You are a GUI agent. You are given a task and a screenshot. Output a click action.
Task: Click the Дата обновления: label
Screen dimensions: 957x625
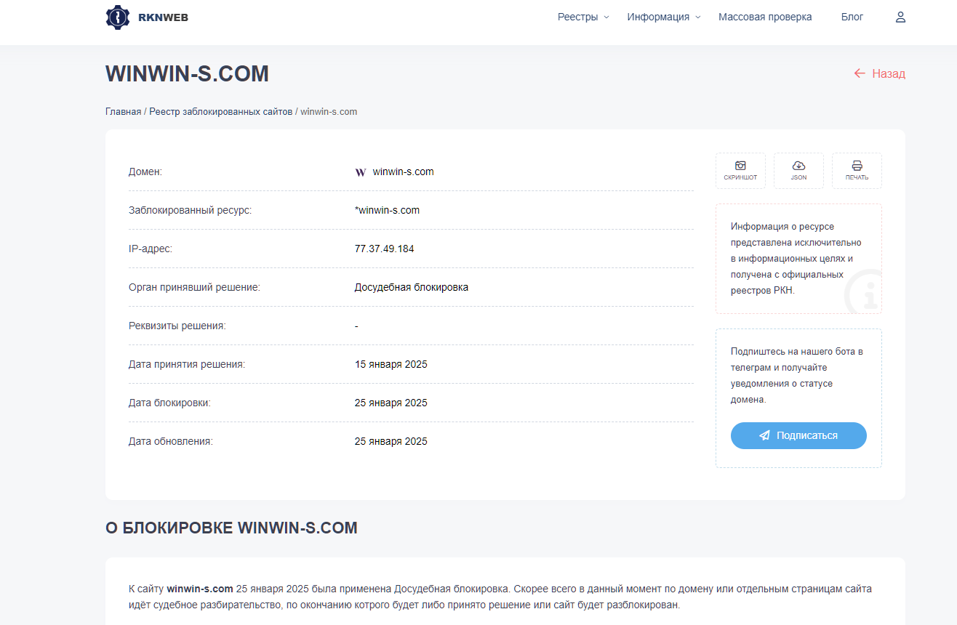coord(171,441)
